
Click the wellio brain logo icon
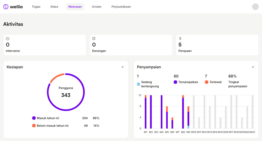[6, 7]
